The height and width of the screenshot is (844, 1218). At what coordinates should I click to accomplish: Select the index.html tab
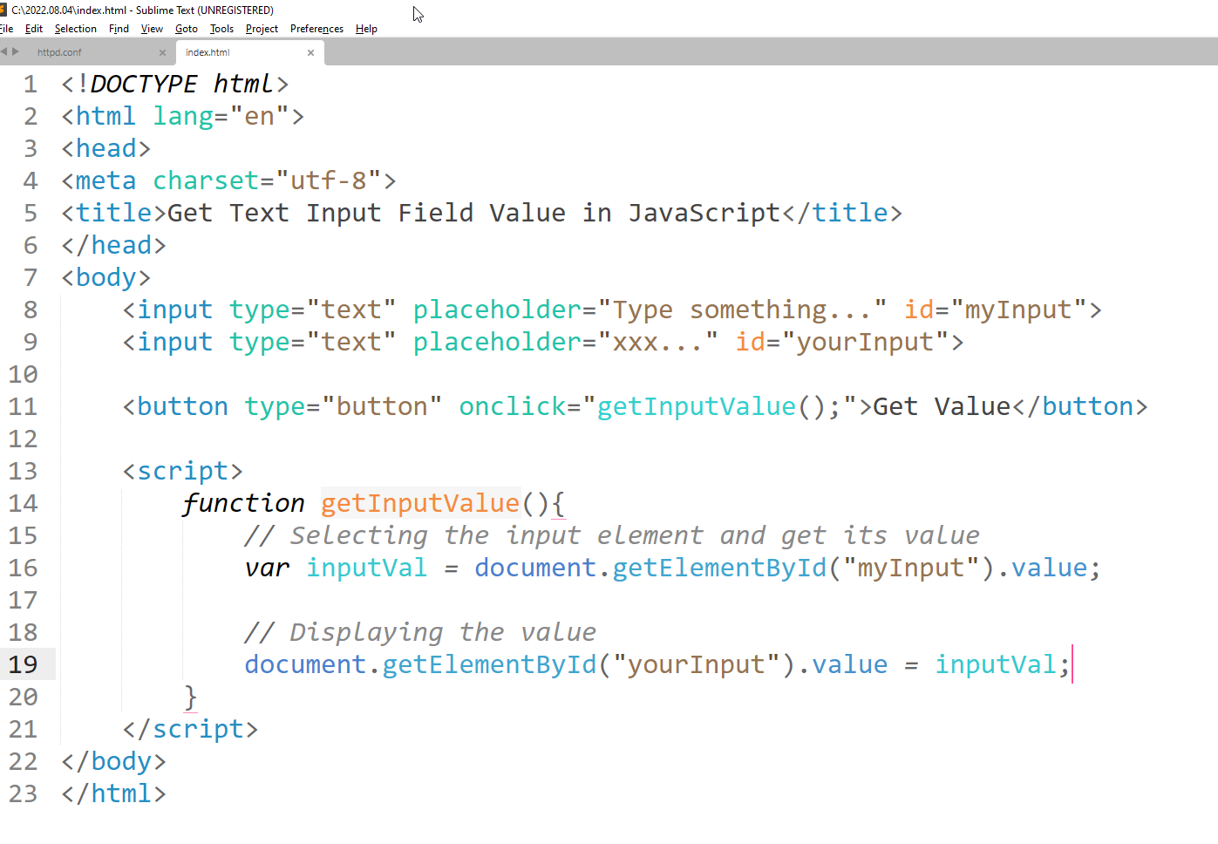pos(208,52)
